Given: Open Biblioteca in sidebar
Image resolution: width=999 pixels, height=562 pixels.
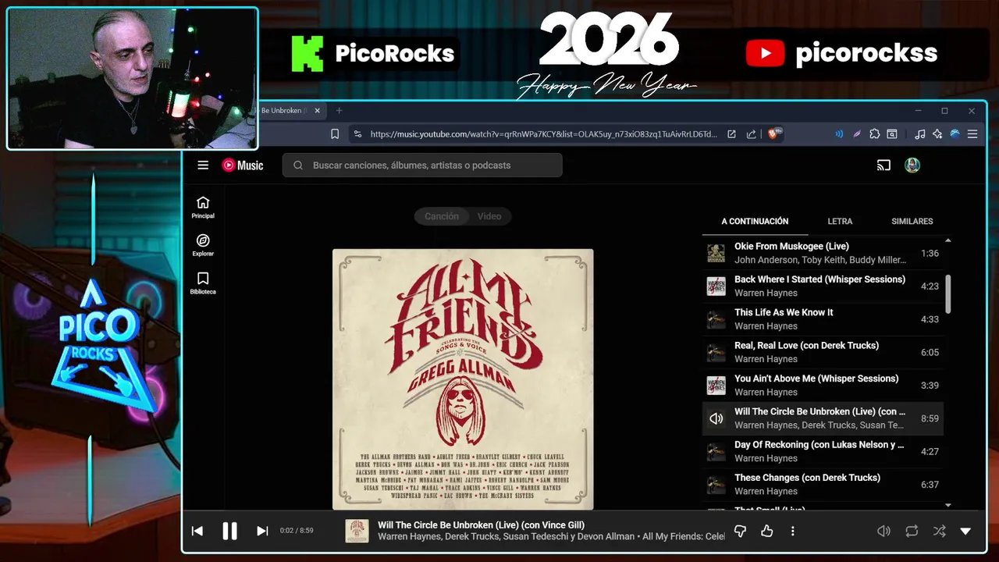Looking at the screenshot, I should (203, 283).
